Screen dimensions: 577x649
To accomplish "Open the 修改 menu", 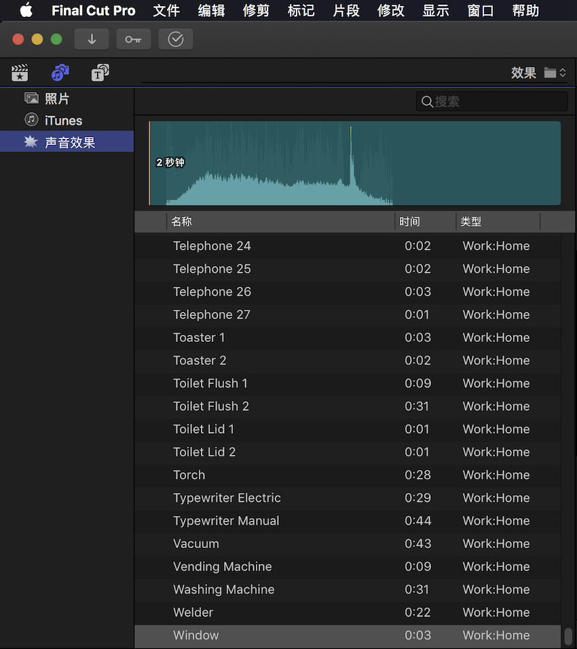I will pos(390,10).
